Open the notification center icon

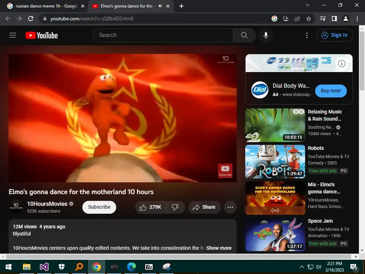point(354,267)
